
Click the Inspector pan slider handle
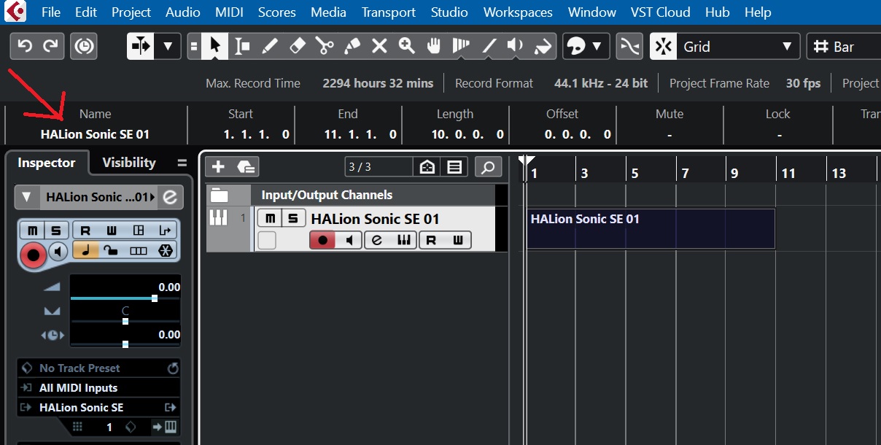[125, 321]
